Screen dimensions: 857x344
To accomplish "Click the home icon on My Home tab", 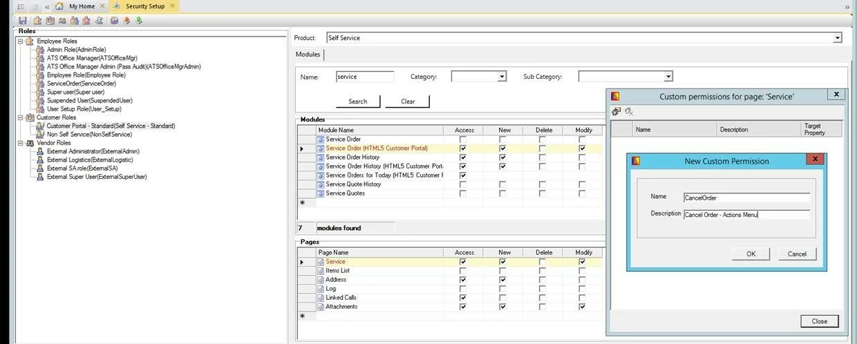I will (x=59, y=6).
